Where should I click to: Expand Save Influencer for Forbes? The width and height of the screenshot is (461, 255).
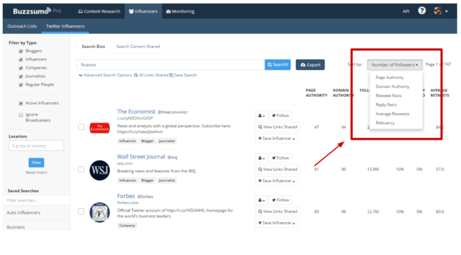[277, 223]
